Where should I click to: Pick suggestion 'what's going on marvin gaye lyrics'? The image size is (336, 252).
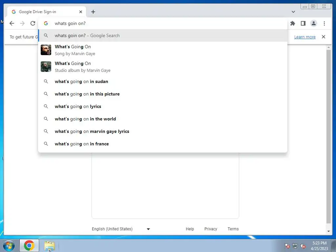point(163,131)
